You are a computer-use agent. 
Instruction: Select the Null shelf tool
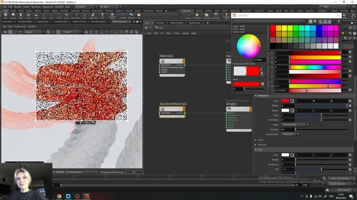(44, 16)
